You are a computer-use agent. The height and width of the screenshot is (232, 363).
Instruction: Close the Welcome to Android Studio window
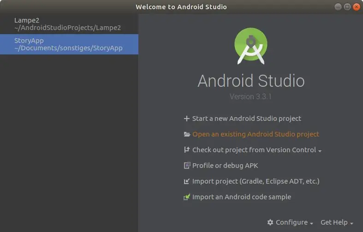[357, 7]
